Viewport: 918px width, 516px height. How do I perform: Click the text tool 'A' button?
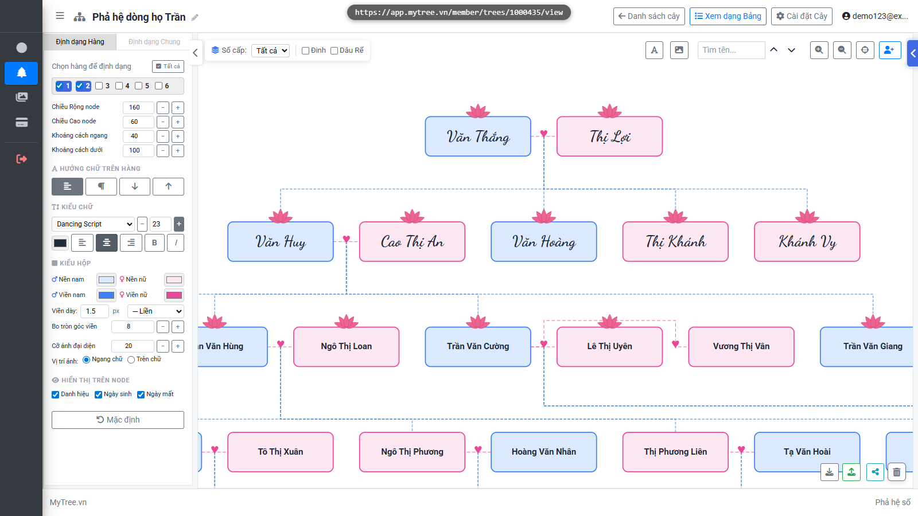pyautogui.click(x=654, y=50)
